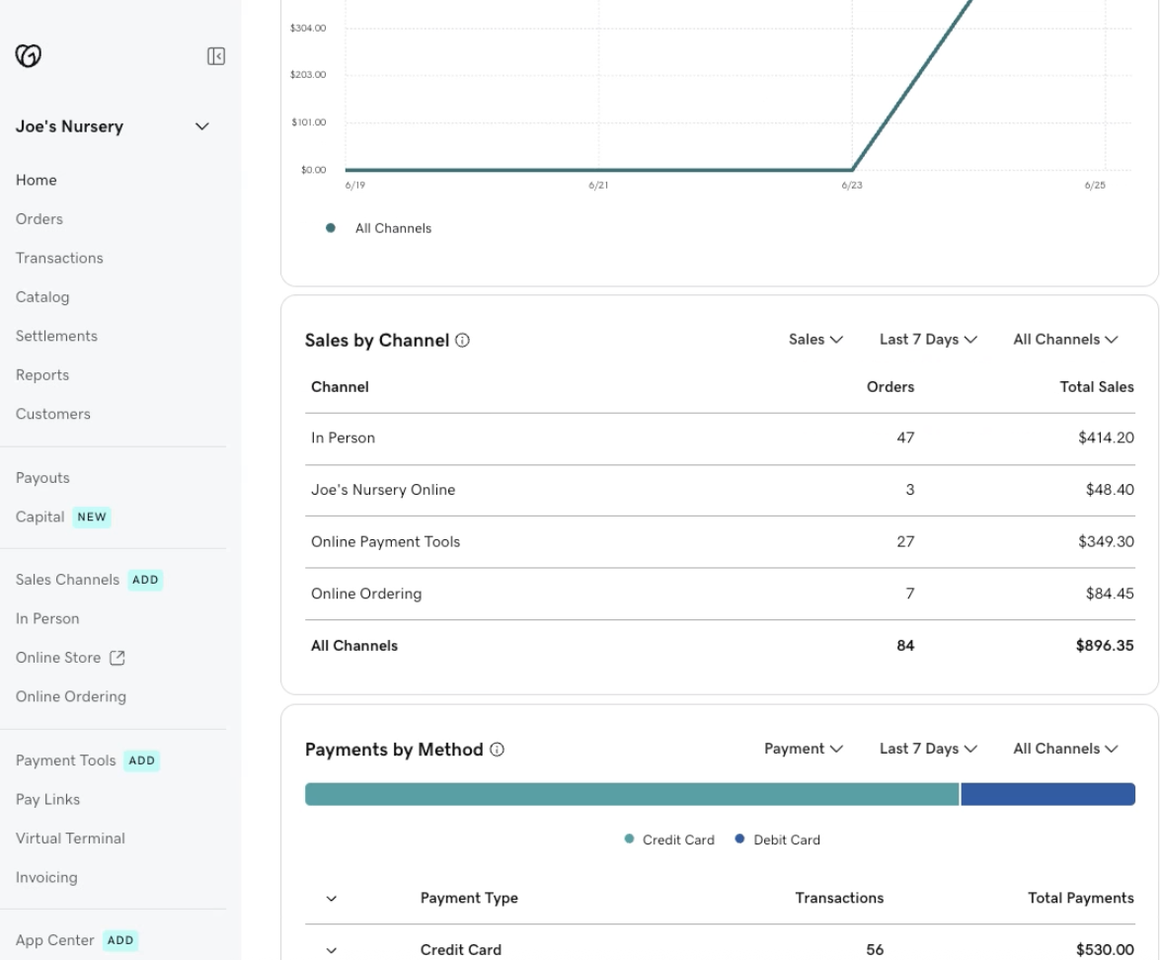Open Virtual Terminal in the sidebar

[70, 839]
